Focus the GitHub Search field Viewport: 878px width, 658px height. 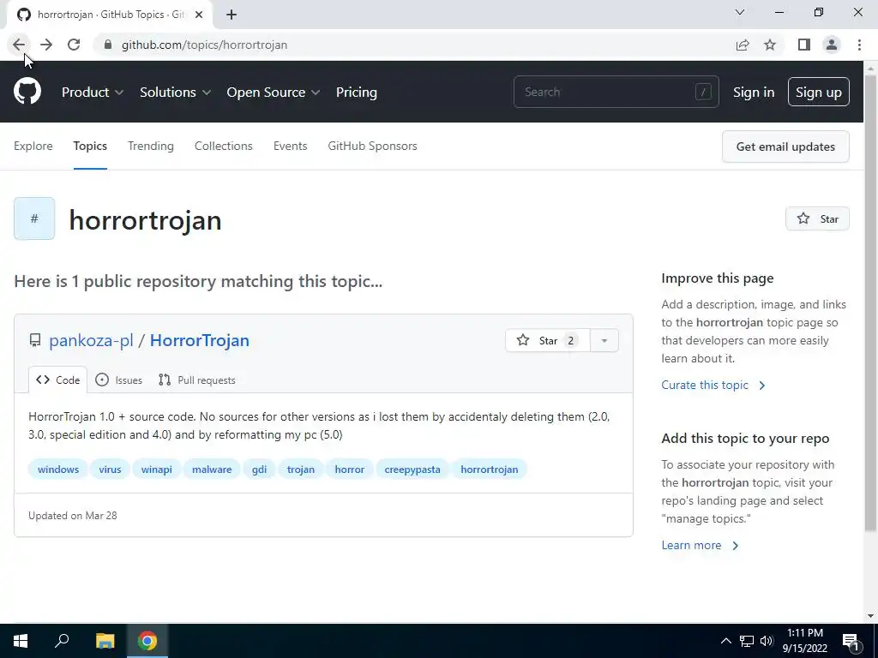(x=616, y=92)
